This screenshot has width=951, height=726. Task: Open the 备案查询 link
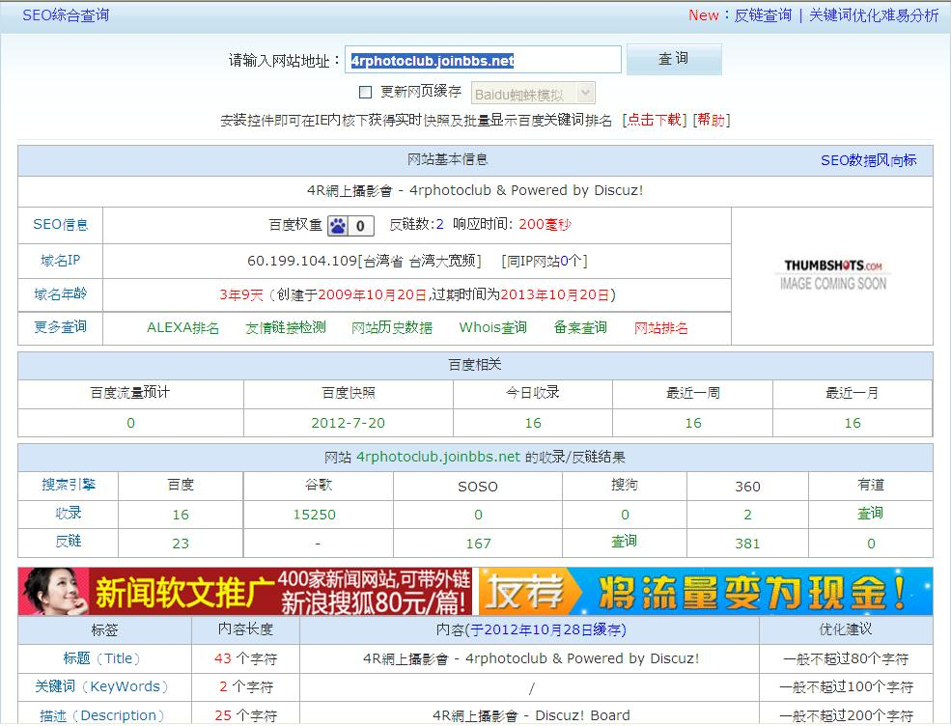click(580, 328)
